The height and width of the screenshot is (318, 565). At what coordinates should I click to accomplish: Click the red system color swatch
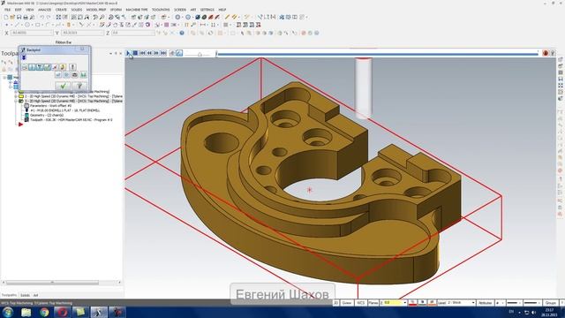(412, 303)
